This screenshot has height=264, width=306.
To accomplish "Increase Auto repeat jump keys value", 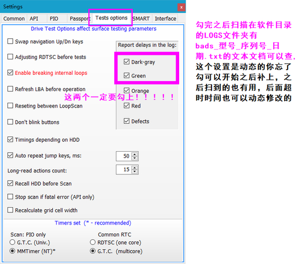I will [x=135, y=154].
